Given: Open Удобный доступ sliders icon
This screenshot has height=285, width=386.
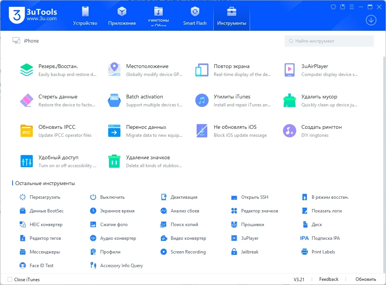Looking at the screenshot, I should 27,161.
